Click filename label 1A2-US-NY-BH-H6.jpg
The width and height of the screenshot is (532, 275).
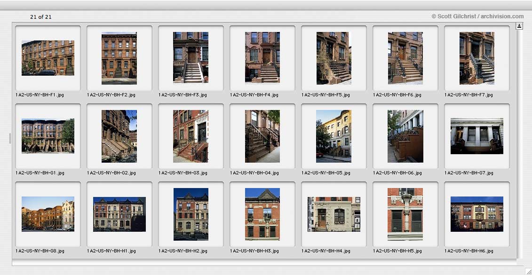point(469,251)
